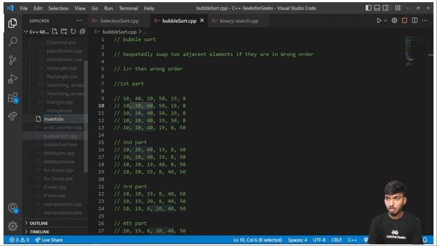
Task: Open manipulators.cpp in file tree
Action: tap(62, 204)
